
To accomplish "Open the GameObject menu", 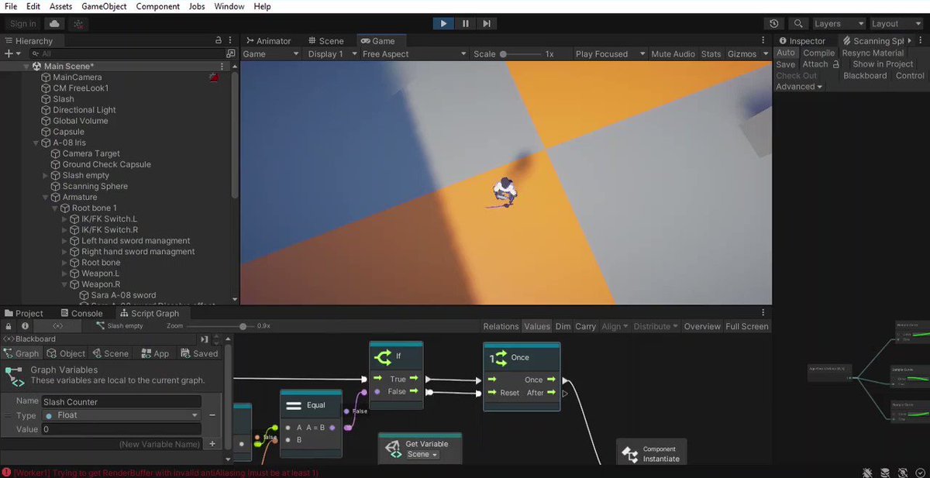I will pyautogui.click(x=103, y=6).
